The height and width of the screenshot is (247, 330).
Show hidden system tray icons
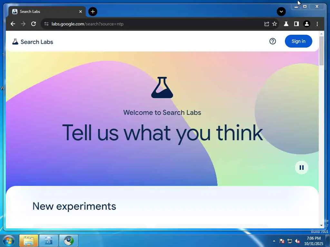coord(274,241)
